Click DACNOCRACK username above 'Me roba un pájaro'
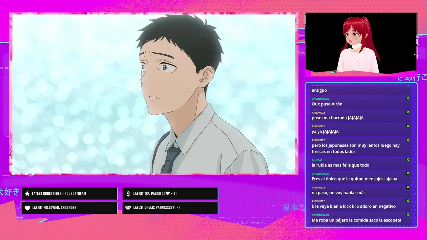 pos(320,215)
